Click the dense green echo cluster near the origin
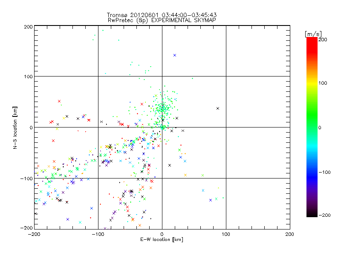Screen dimensions: 341x255 click(162, 108)
